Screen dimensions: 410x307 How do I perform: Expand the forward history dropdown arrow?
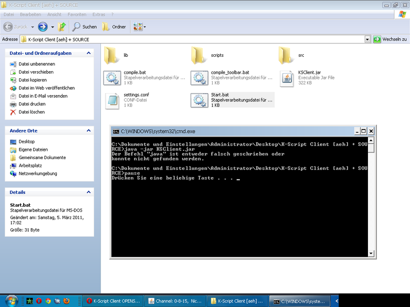(53, 27)
